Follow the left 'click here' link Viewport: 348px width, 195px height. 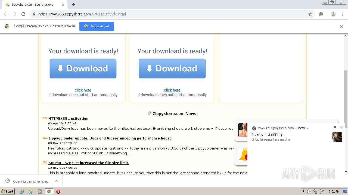click(x=83, y=90)
